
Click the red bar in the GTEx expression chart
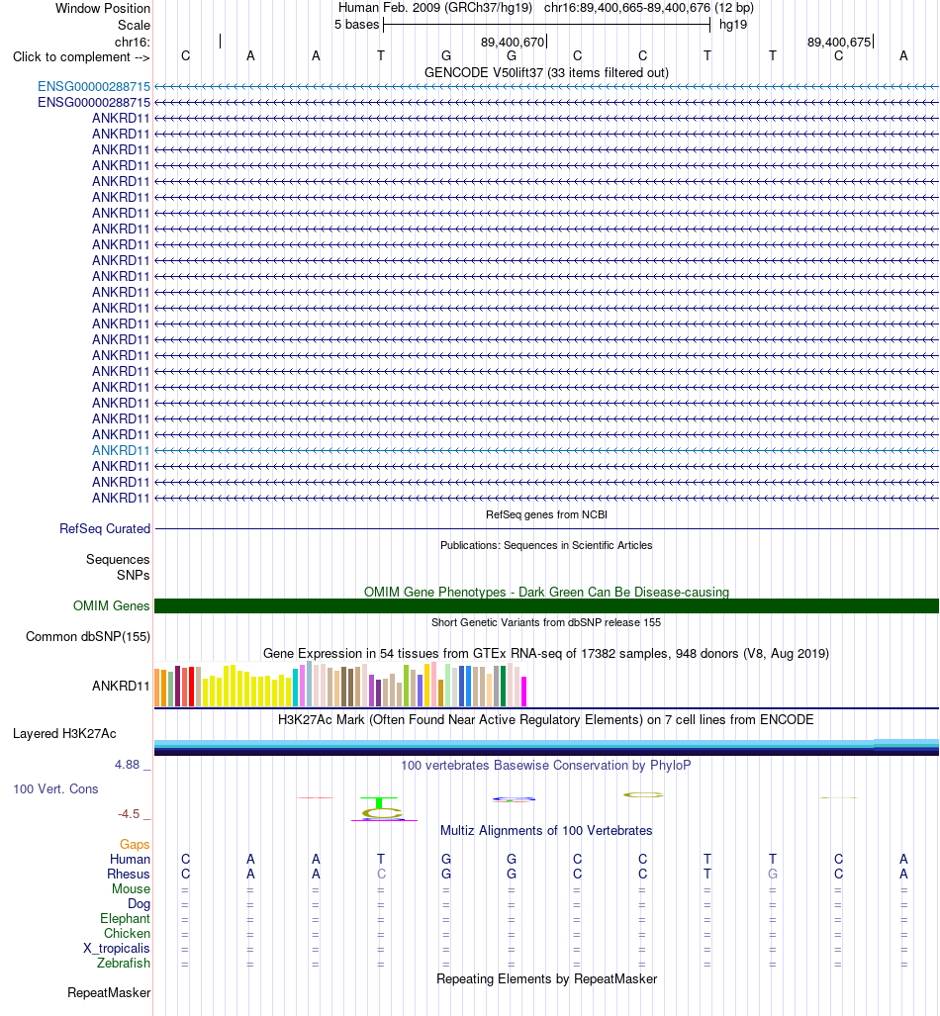(191, 687)
